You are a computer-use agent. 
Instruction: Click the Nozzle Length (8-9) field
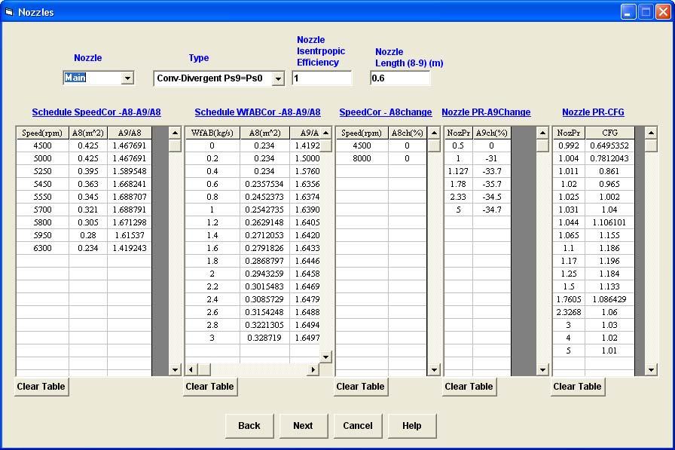point(399,78)
